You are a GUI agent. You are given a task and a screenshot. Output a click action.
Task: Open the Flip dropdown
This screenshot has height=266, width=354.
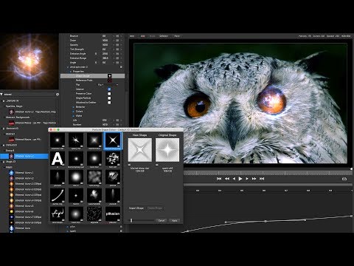[x=108, y=85]
